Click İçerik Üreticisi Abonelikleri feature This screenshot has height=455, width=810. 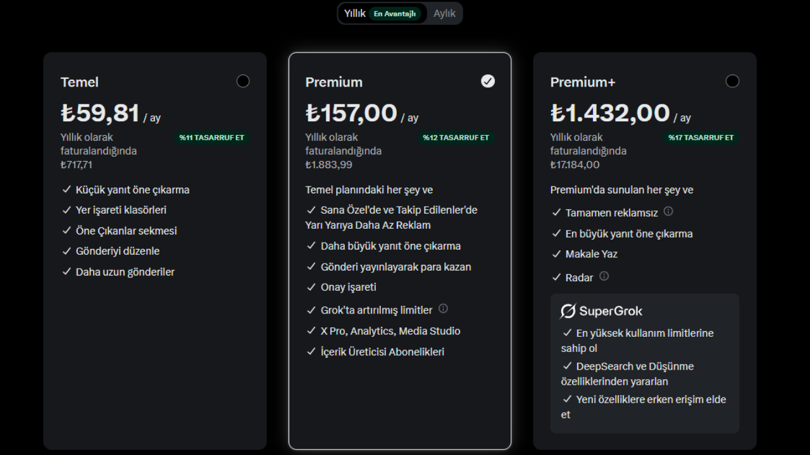(382, 352)
